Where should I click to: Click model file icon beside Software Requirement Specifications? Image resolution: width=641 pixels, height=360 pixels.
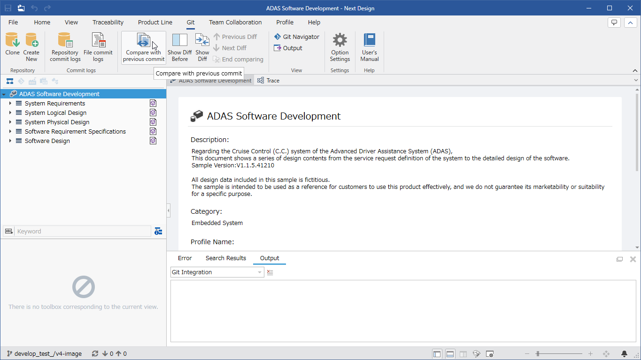pos(153,131)
